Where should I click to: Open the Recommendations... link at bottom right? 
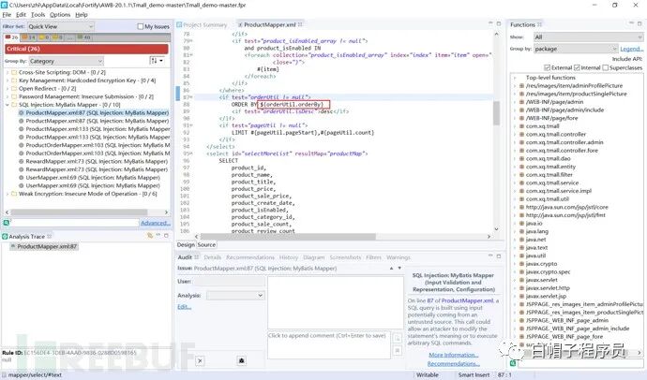click(453, 363)
